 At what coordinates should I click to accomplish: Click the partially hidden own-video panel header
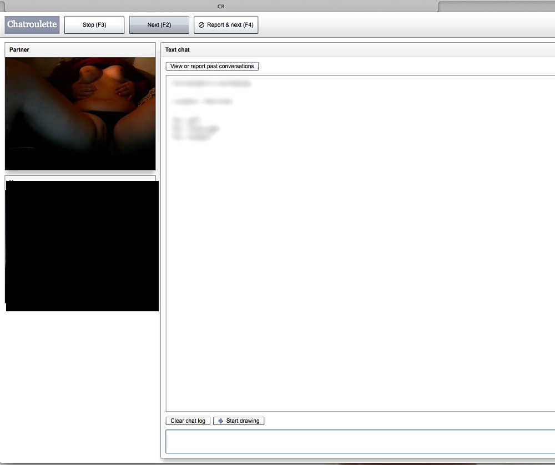pos(80,178)
